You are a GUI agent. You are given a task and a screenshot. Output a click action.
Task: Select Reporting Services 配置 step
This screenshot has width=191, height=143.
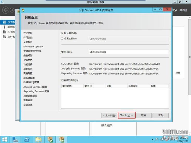tap(36, 91)
